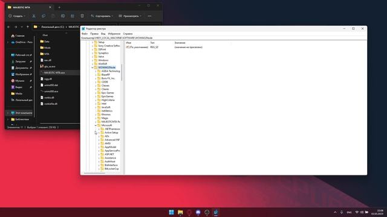Open the Создать dropdown in Explorer

pos(17,16)
